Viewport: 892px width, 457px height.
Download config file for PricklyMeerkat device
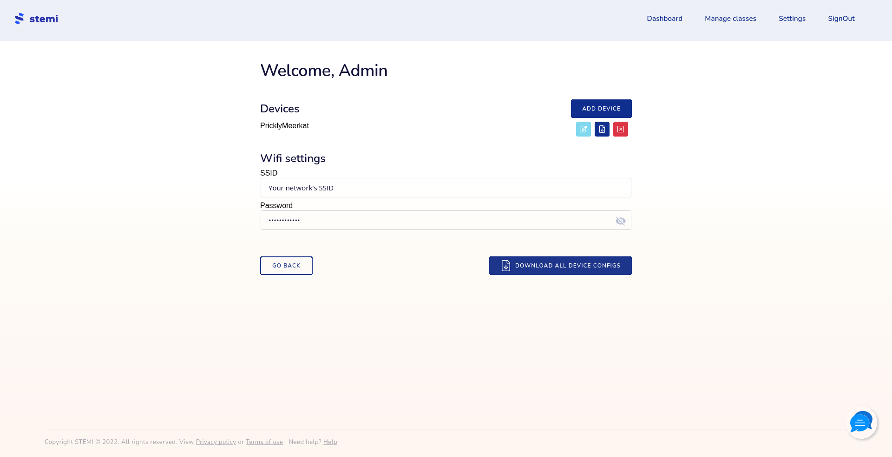602,129
